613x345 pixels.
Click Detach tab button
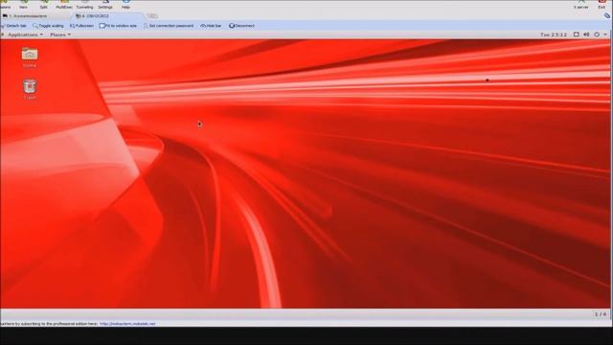pos(13,26)
